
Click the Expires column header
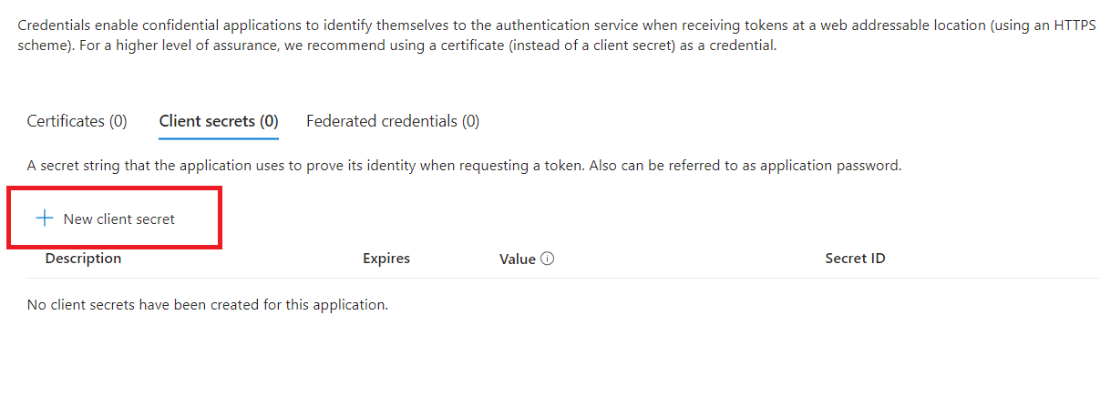(386, 259)
